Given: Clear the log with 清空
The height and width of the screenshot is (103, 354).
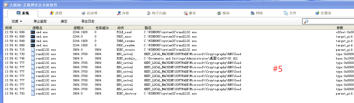Looking at the screenshot, I should [64, 21].
